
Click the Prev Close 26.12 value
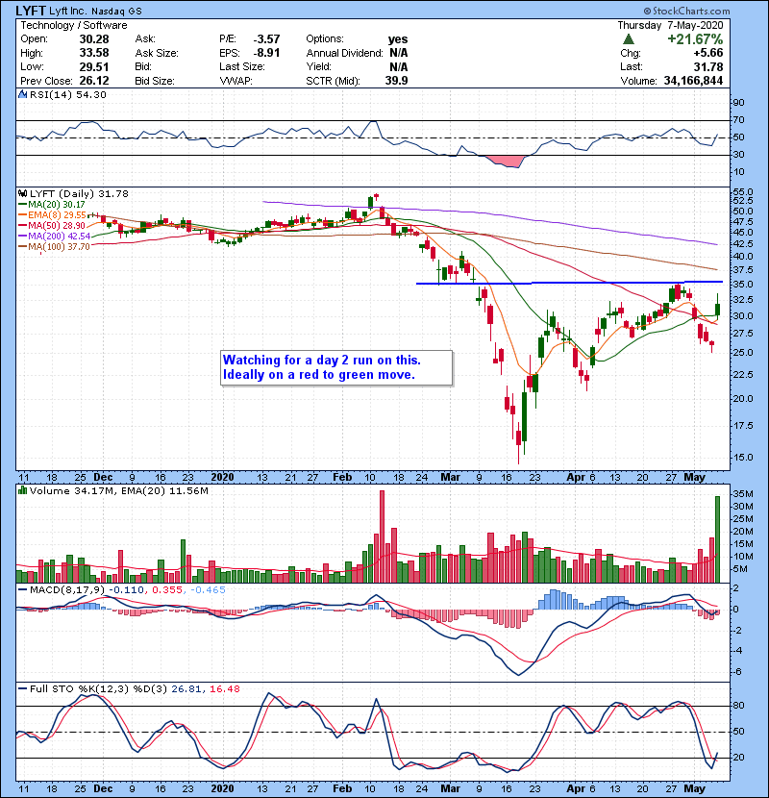(x=94, y=81)
